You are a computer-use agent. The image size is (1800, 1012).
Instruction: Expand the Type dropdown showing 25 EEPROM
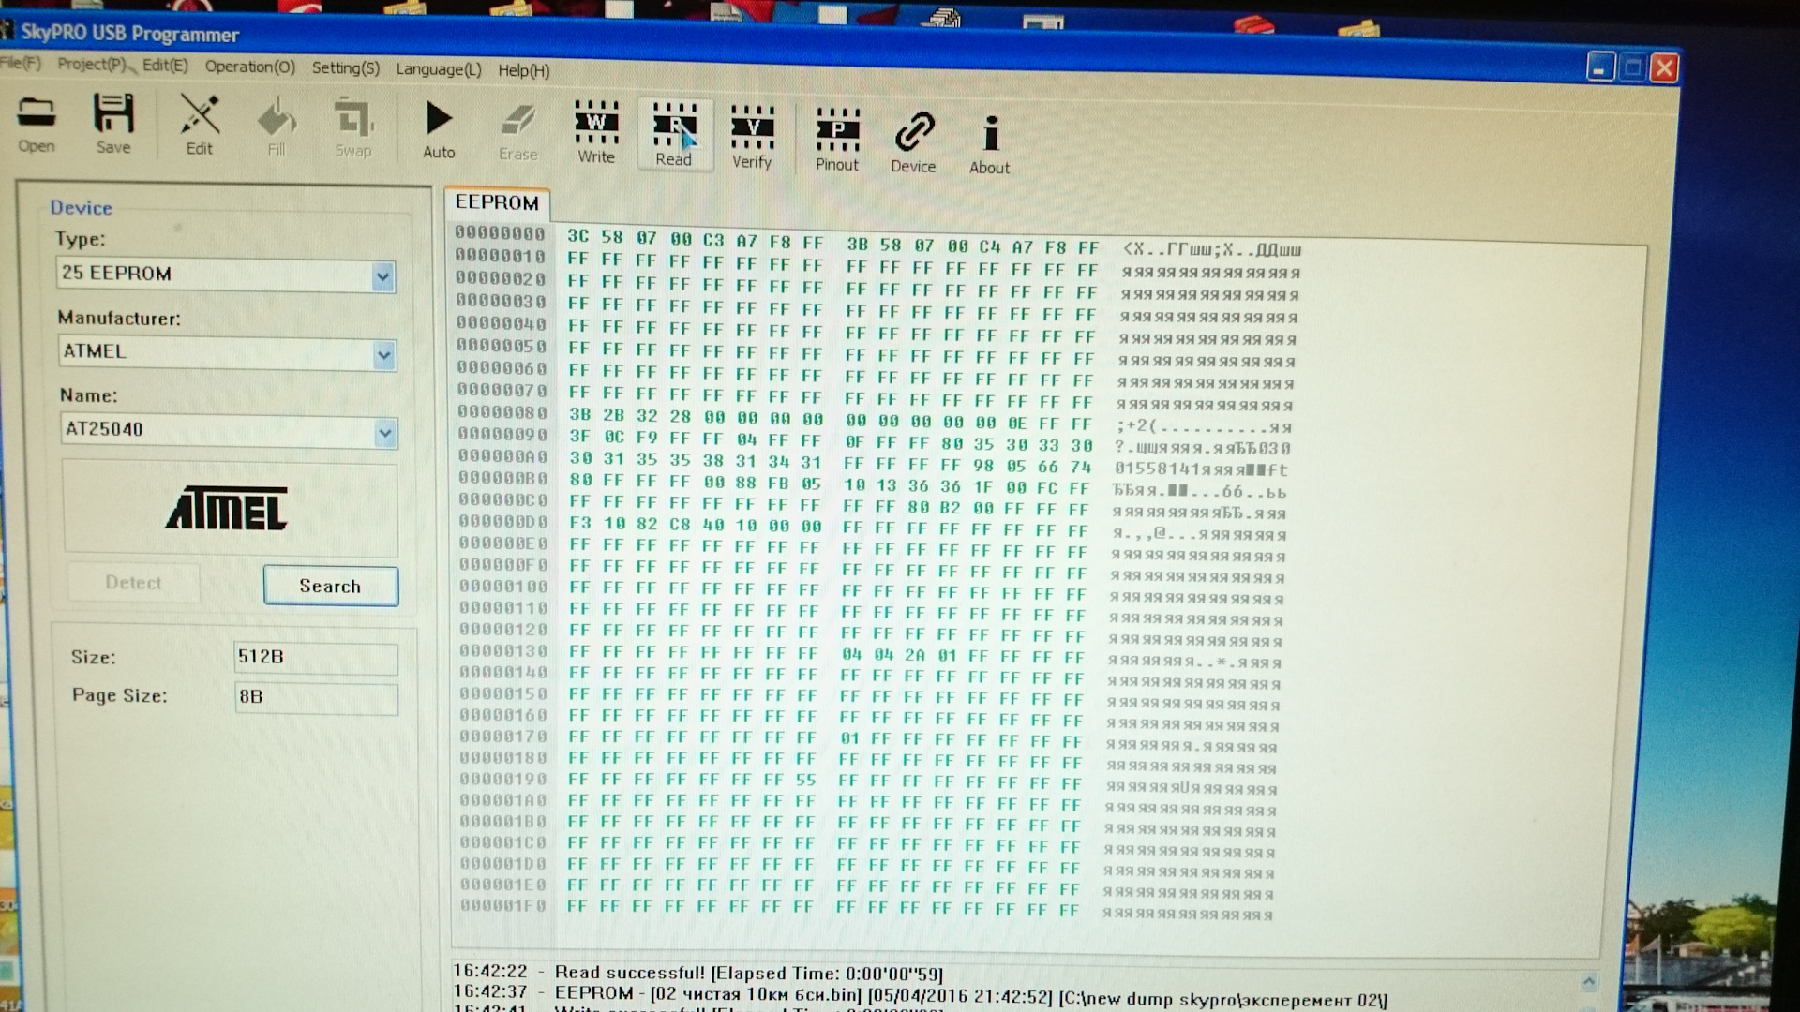pos(382,277)
